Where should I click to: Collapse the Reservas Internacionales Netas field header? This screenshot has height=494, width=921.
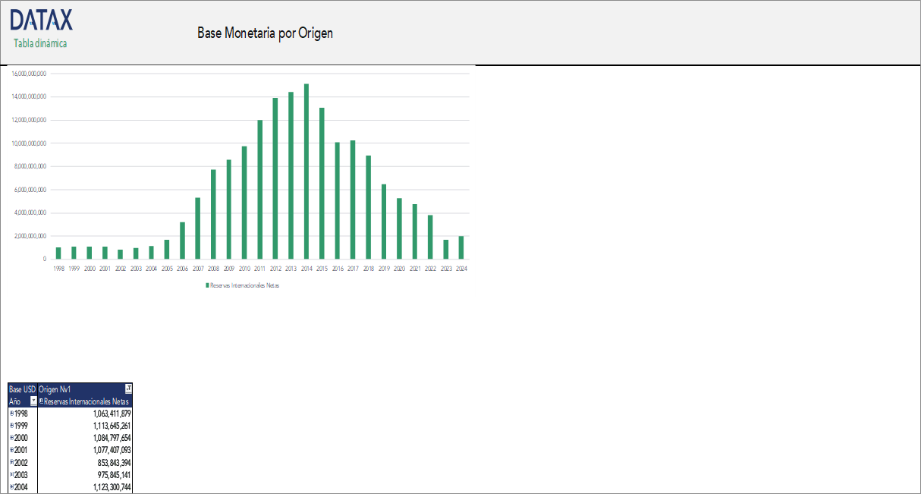click(x=42, y=401)
